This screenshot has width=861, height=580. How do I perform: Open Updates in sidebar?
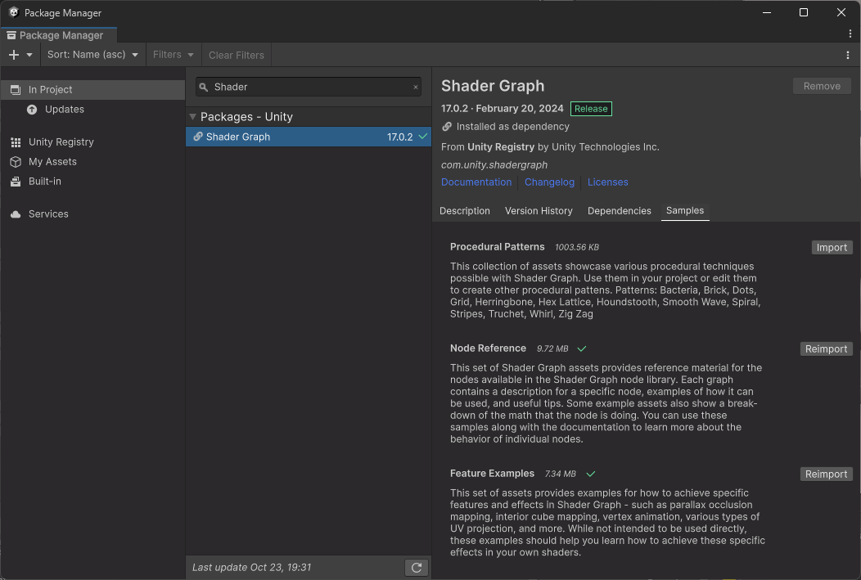pyautogui.click(x=64, y=109)
